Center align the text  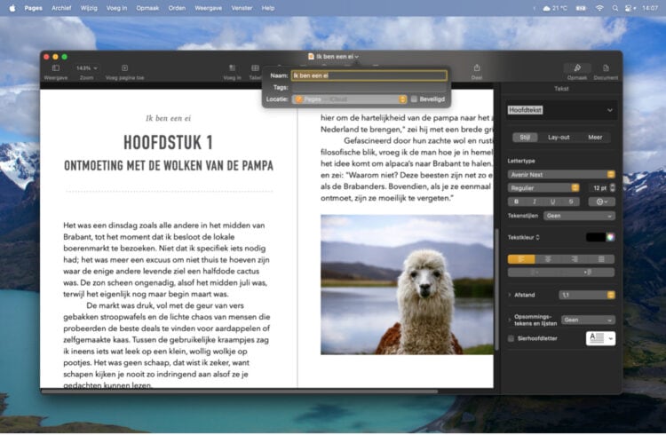tap(548, 258)
